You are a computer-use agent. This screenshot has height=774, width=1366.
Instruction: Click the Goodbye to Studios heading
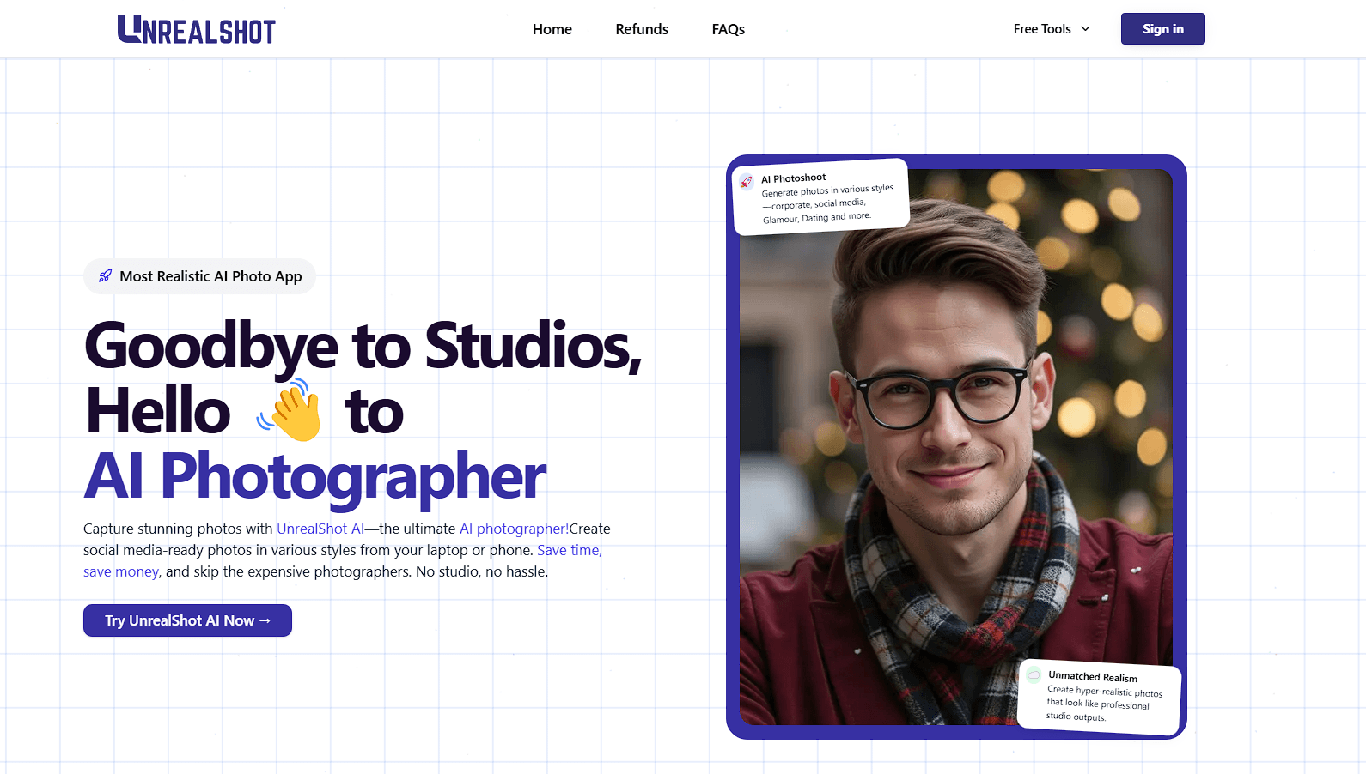363,346
